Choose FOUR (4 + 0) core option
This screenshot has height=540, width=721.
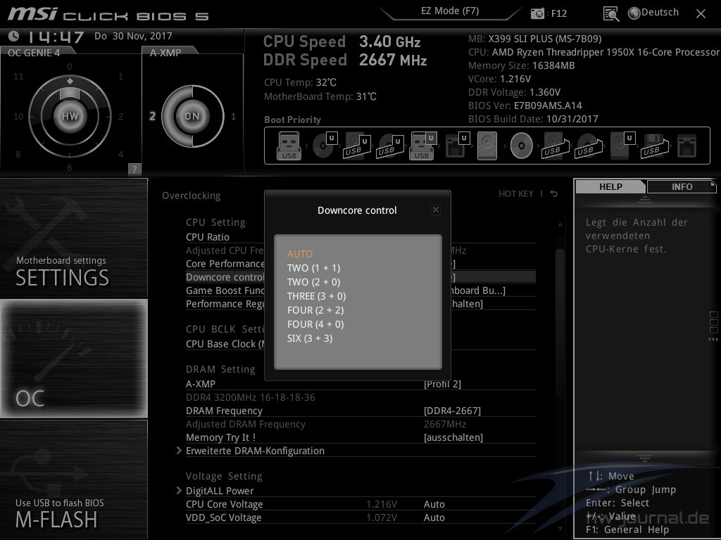[315, 324]
